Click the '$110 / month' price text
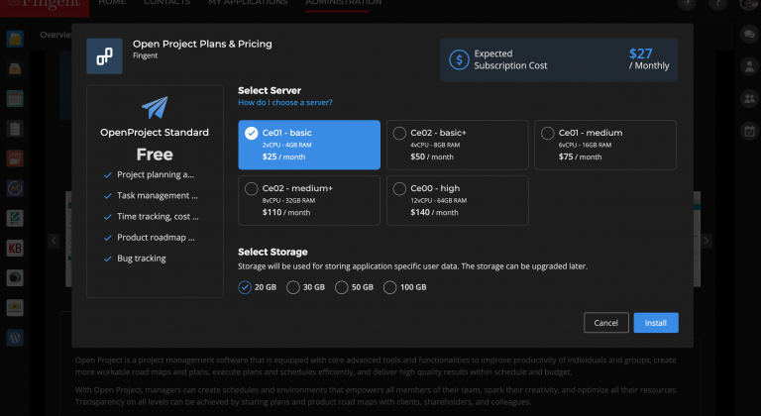The image size is (761, 416). (286, 212)
